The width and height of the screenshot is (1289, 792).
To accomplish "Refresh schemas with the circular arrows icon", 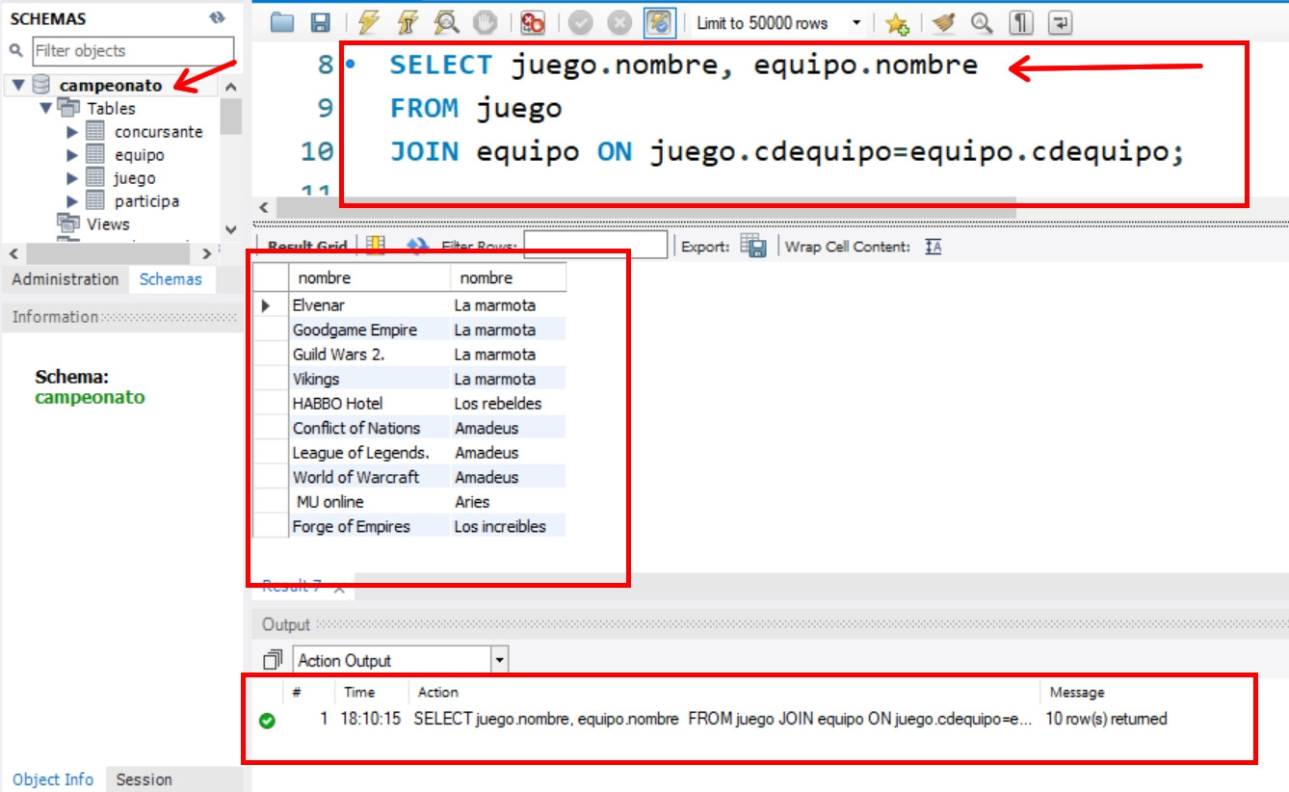I will [x=217, y=18].
